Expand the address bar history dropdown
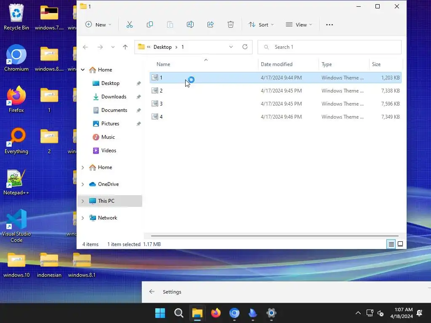The height and width of the screenshot is (323, 431). 231,47
